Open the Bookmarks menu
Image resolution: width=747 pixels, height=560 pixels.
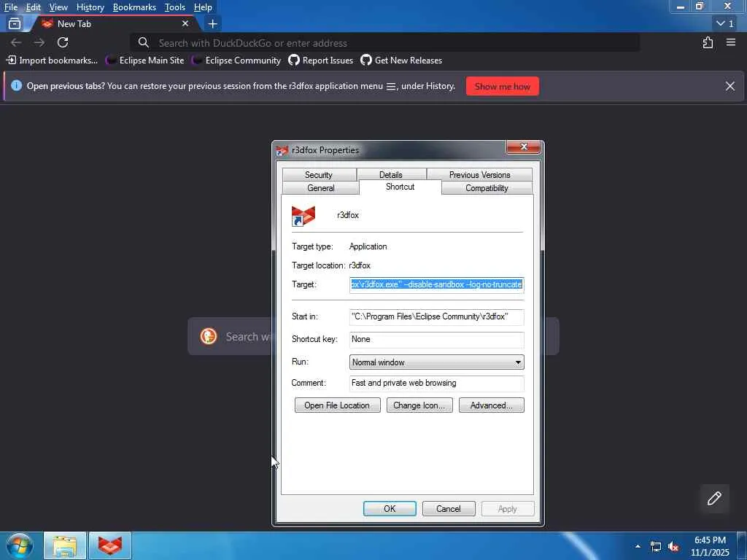(x=134, y=7)
